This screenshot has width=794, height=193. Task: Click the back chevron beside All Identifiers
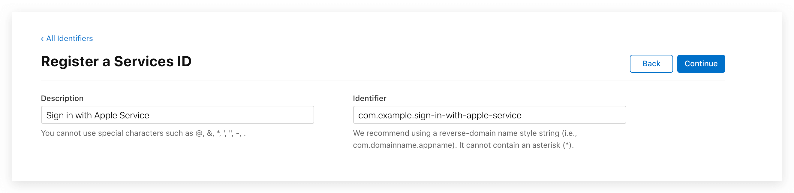[x=42, y=39]
